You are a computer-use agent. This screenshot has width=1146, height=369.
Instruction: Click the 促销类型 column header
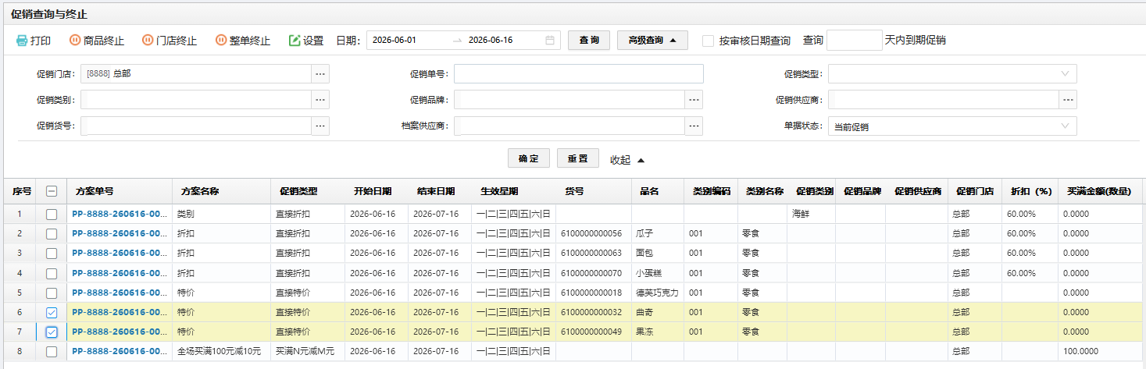pos(298,191)
